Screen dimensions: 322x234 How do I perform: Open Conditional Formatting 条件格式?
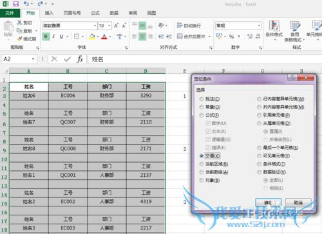pos(274,30)
